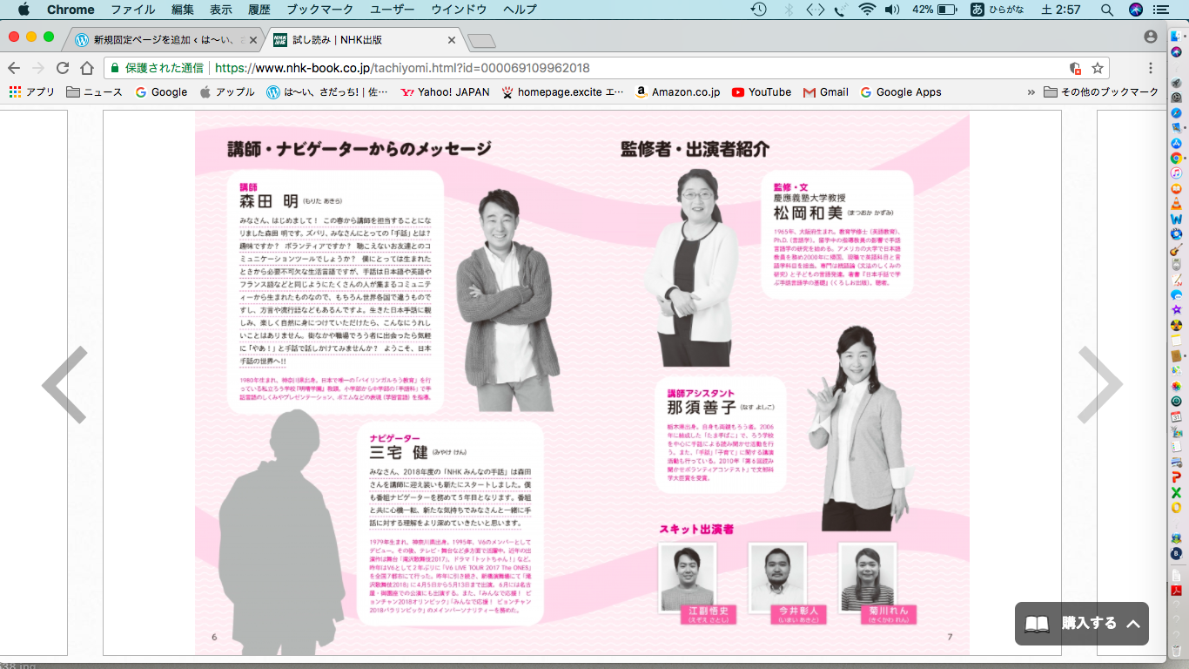The height and width of the screenshot is (669, 1189).
Task: Open a new tab button
Action: (480, 41)
